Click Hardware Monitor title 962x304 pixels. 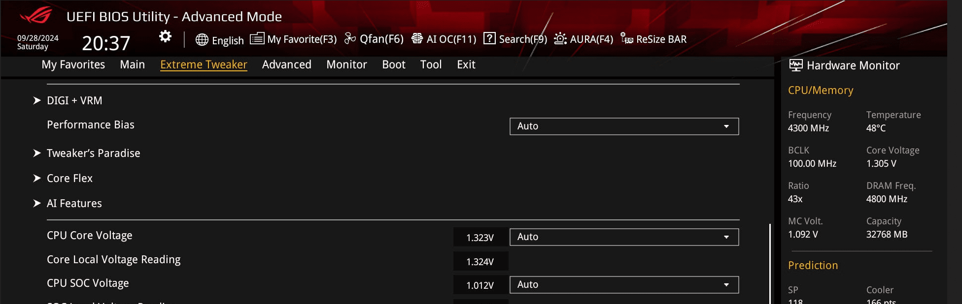pos(853,65)
